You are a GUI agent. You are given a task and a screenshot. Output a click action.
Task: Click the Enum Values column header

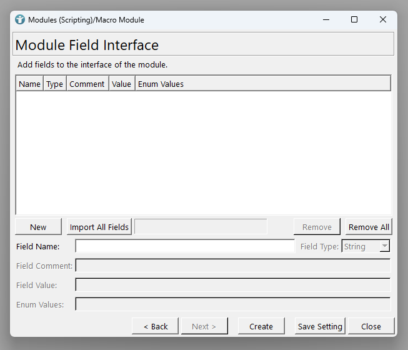point(161,84)
